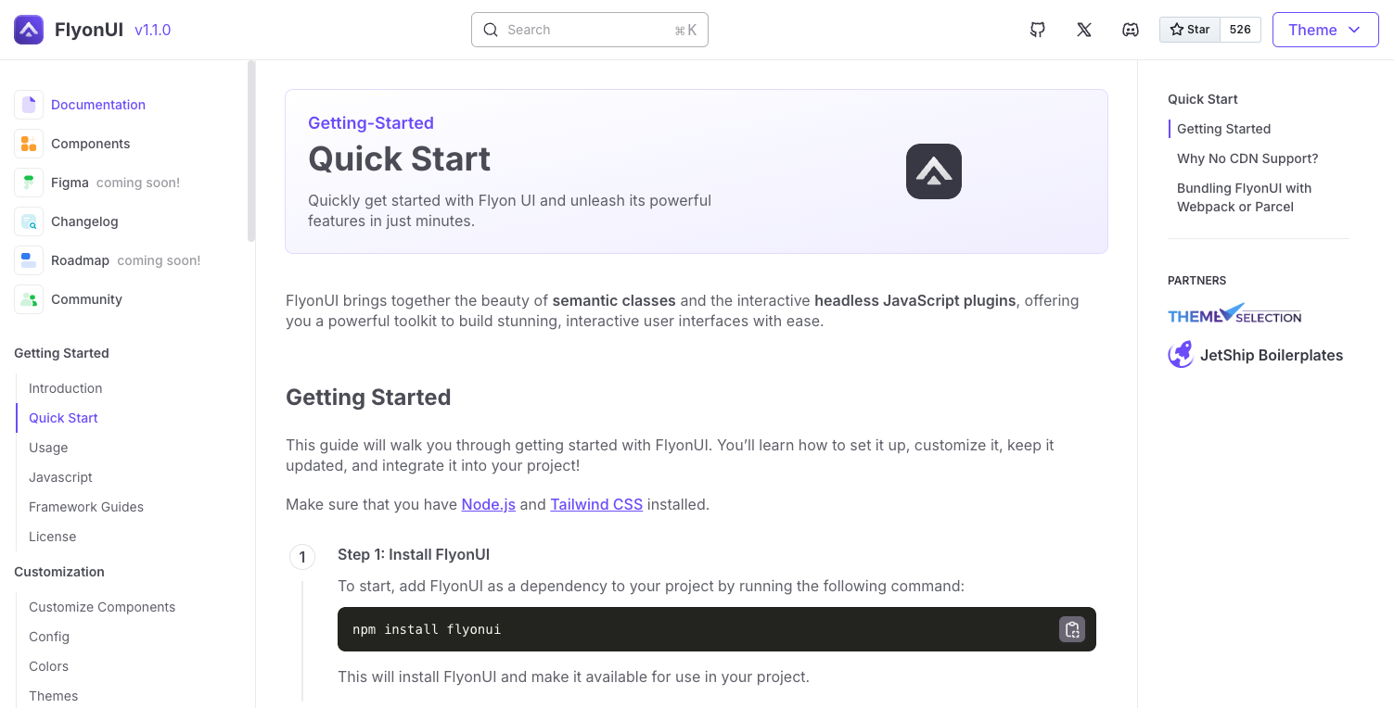This screenshot has height=708, width=1394.
Task: Click the FlyonUI logo in header
Action: (29, 30)
